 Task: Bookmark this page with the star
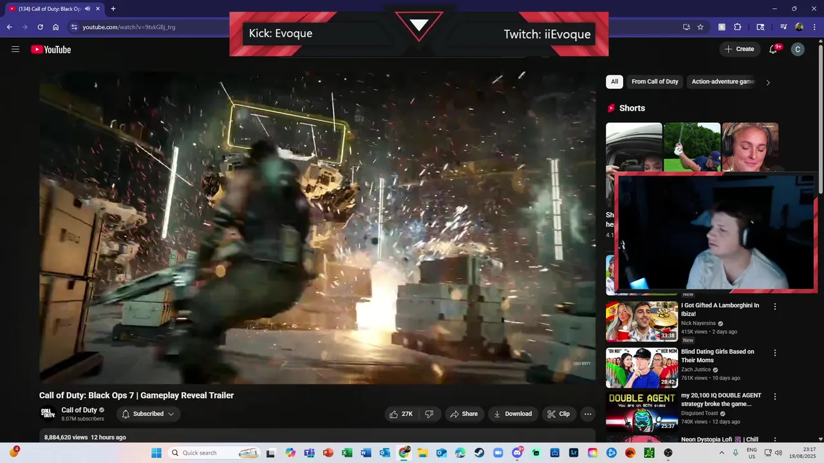(700, 27)
